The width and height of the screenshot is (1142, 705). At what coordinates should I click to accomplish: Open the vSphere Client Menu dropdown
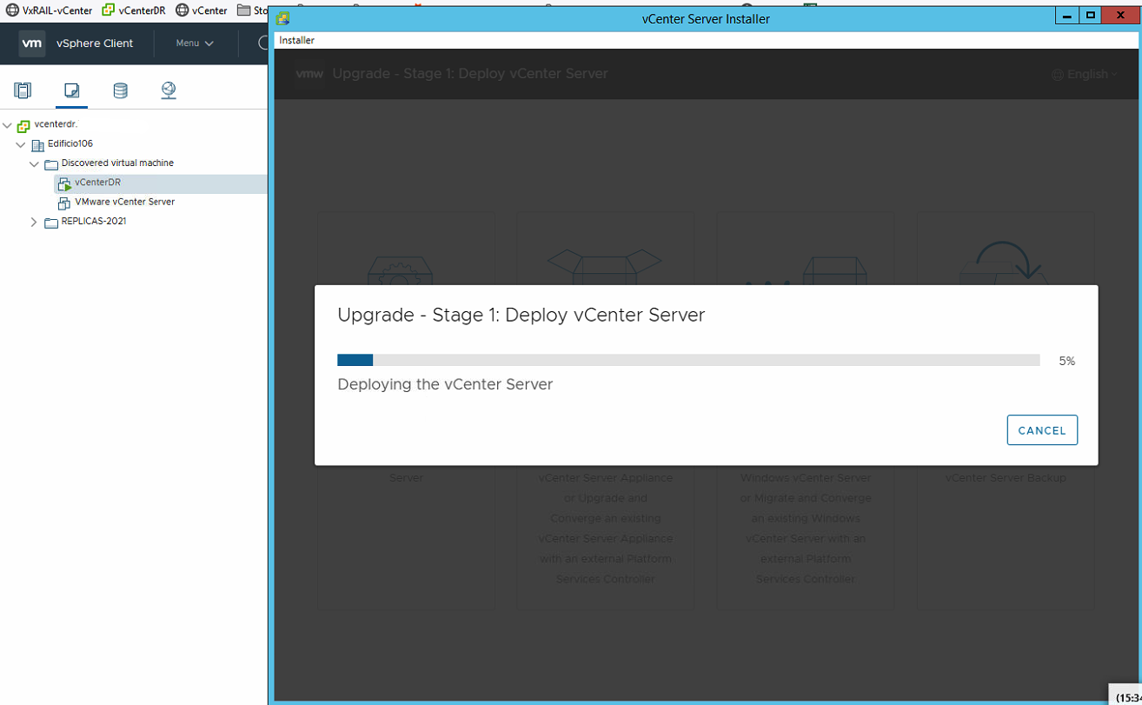pos(195,43)
